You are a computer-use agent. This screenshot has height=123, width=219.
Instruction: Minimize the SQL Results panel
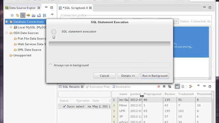click(x=205, y=86)
